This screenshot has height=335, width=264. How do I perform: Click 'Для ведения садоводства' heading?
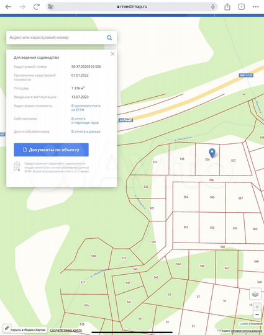point(37,58)
